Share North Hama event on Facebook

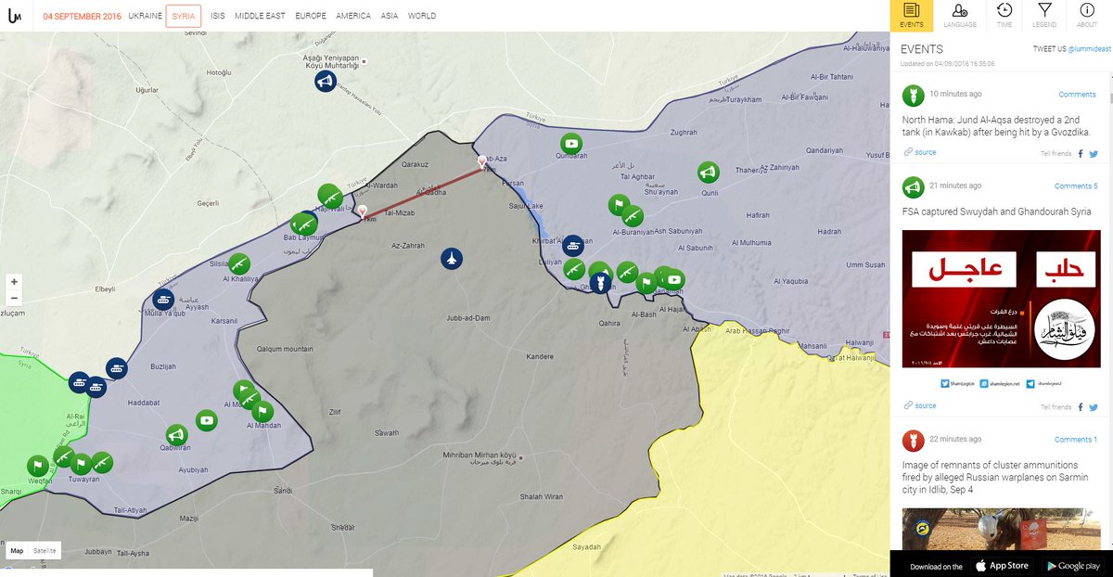click(x=1081, y=153)
